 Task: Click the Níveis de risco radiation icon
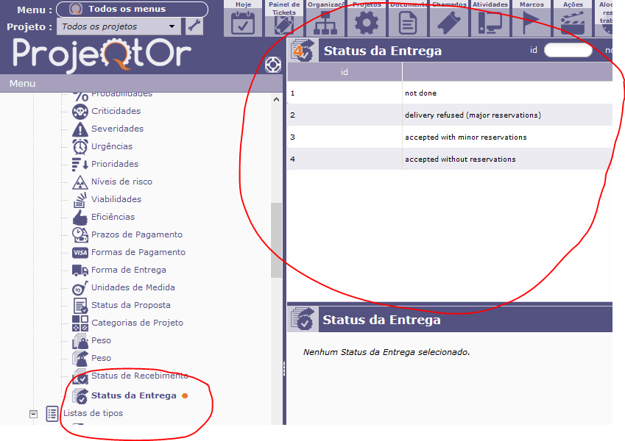tap(80, 182)
